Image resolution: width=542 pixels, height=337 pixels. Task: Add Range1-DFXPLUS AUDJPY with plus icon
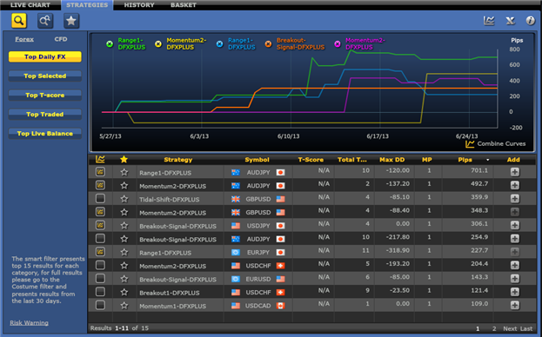point(515,172)
